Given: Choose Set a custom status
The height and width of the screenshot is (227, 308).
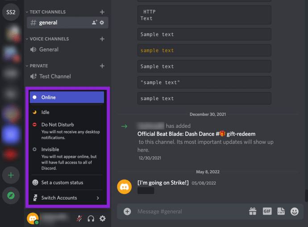Looking at the screenshot, I should point(67,183).
